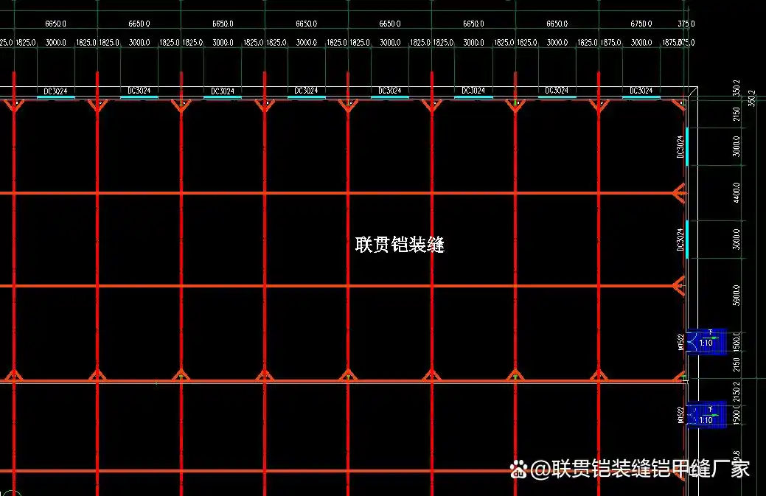Click Y-connector at right end of second horizontal beam

679,285
